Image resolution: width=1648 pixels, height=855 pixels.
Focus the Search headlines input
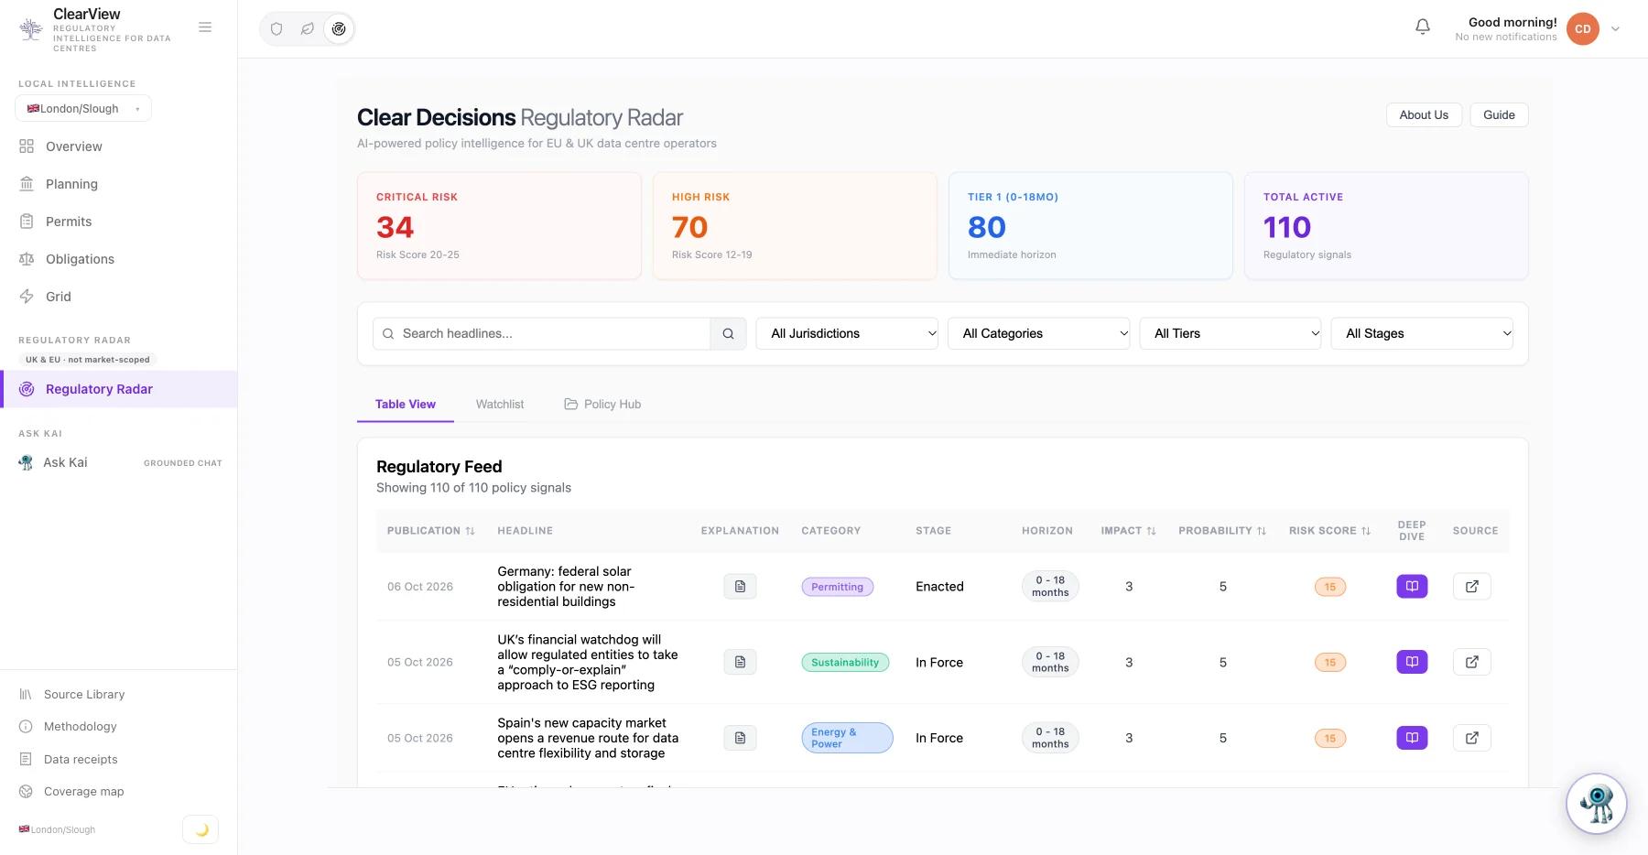pos(542,333)
